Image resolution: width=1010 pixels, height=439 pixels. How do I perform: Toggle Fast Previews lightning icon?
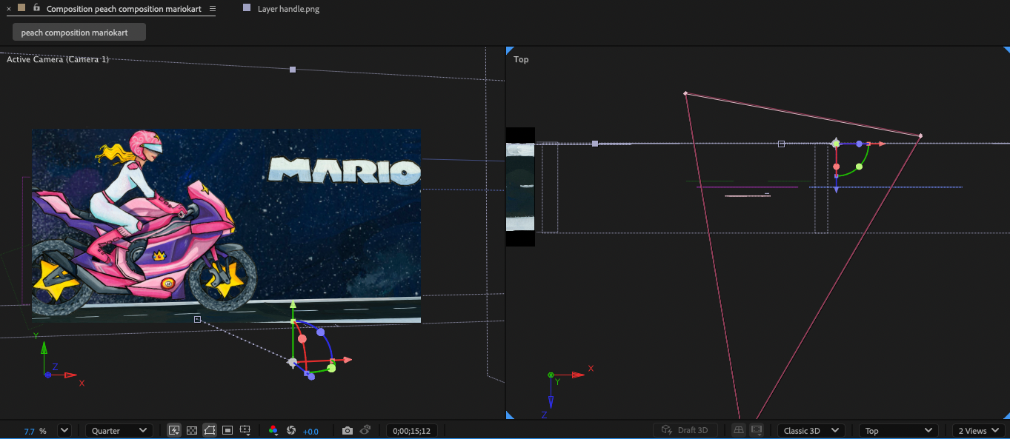(174, 430)
